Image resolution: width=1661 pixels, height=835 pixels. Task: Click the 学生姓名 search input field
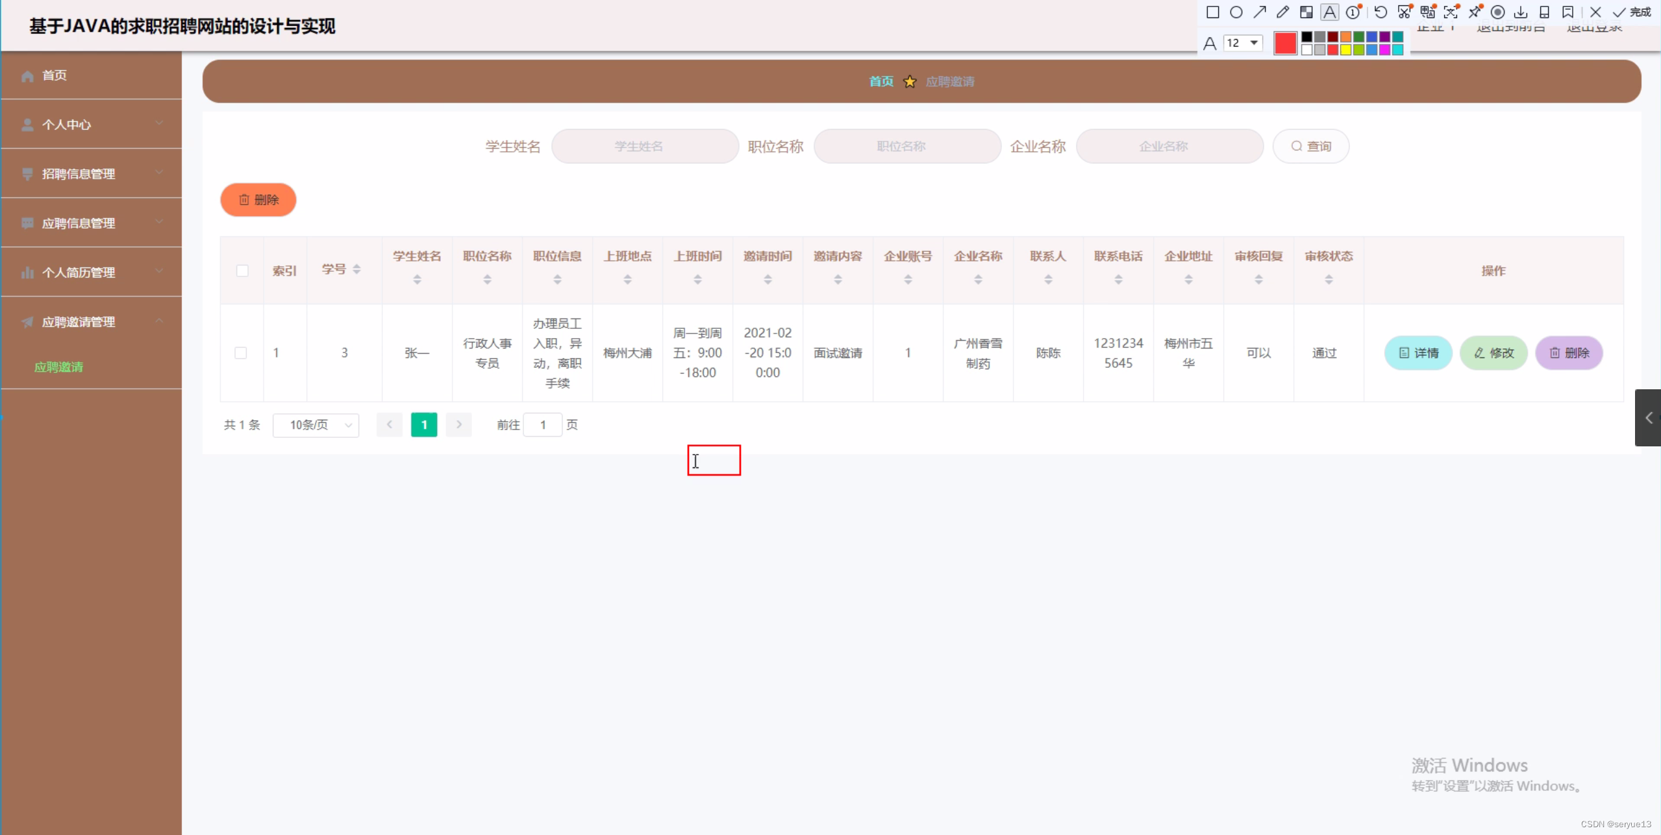pyautogui.click(x=645, y=147)
